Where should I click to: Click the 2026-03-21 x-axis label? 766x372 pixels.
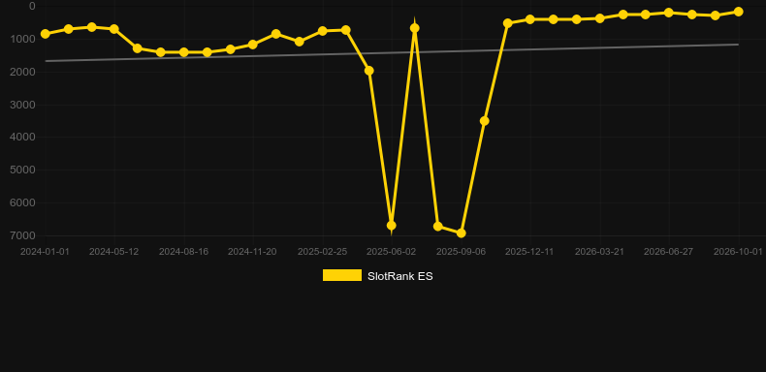click(599, 252)
